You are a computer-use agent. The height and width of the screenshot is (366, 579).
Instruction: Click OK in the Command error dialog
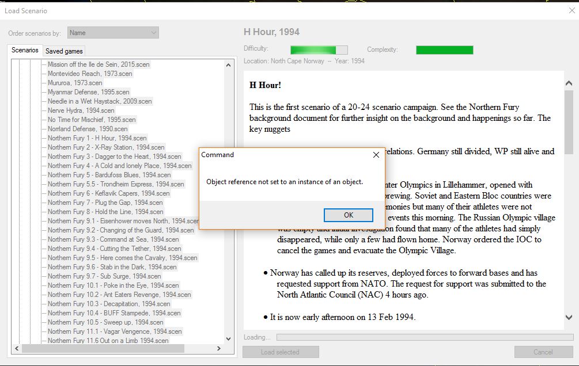point(348,215)
